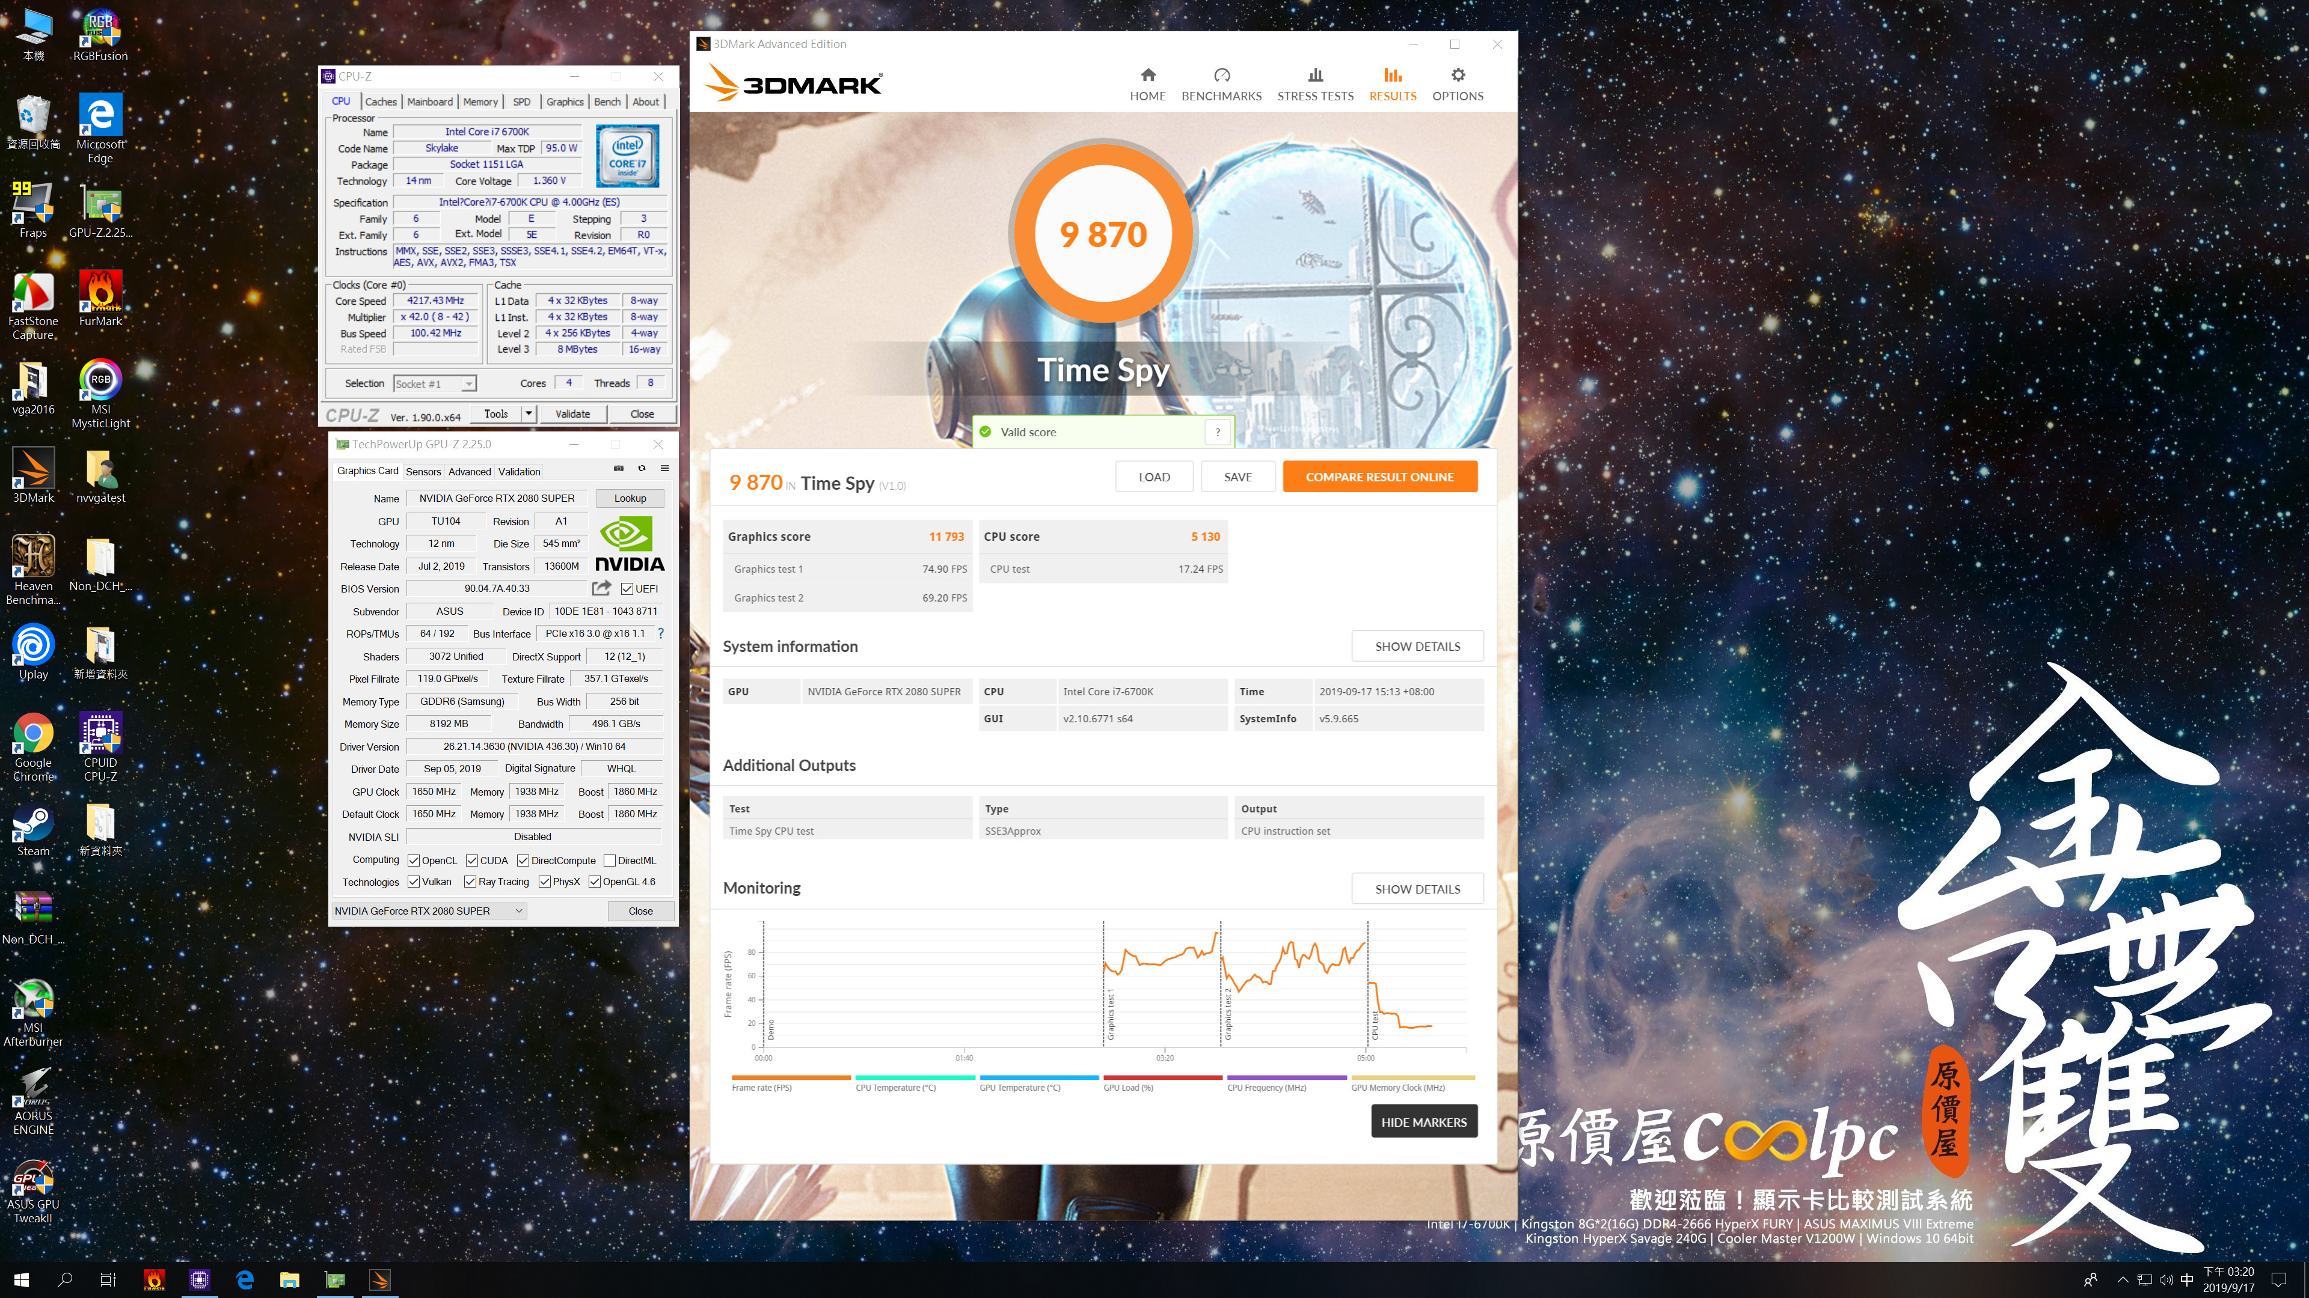This screenshot has height=1298, width=2309.
Task: Toggle UEFI checkbox in GPU-Z
Action: coord(627,590)
